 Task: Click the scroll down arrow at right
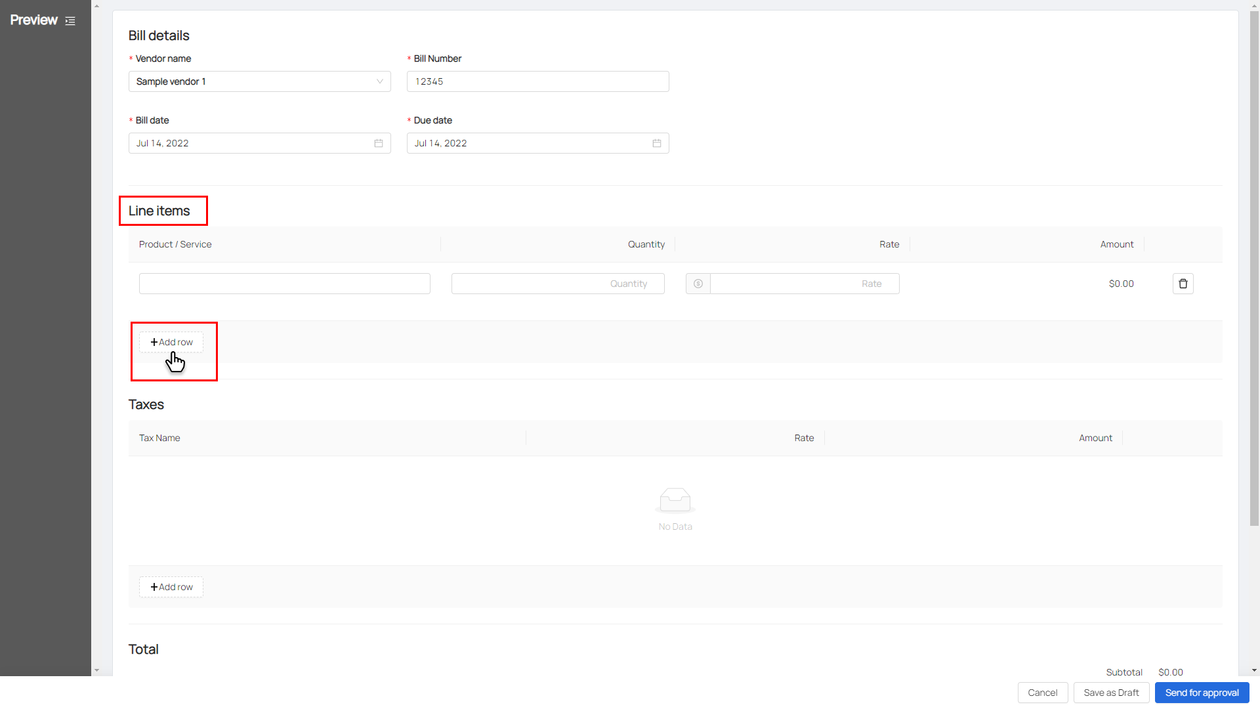tap(1254, 670)
